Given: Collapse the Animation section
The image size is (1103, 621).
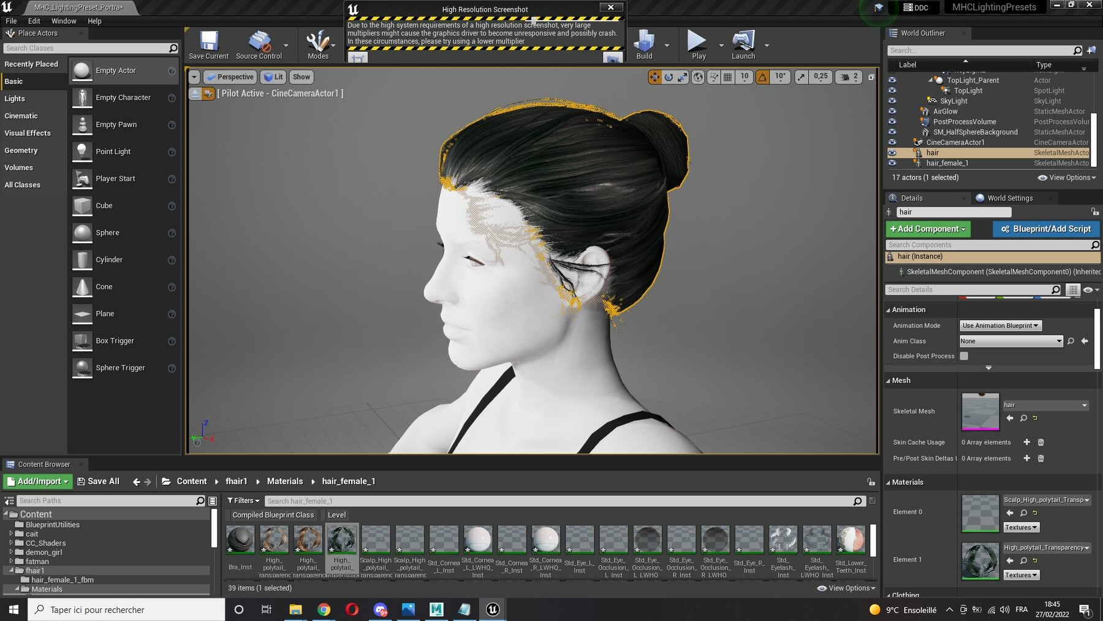Looking at the screenshot, I should coord(888,310).
